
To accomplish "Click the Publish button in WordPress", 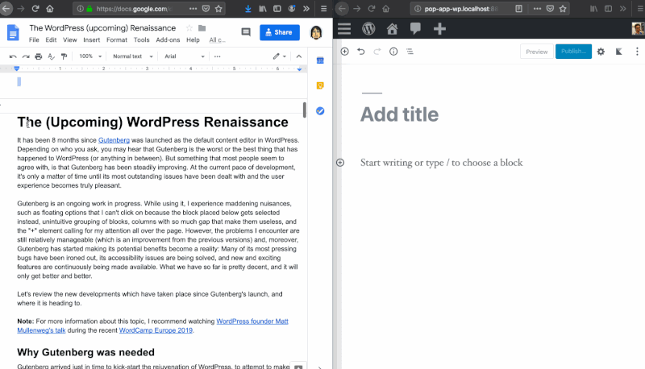I will click(573, 52).
